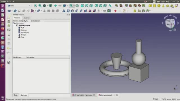Screen dimensions: 180x101
Task: Open parametrized geometric primitives tool
Action: click(172, 6)
